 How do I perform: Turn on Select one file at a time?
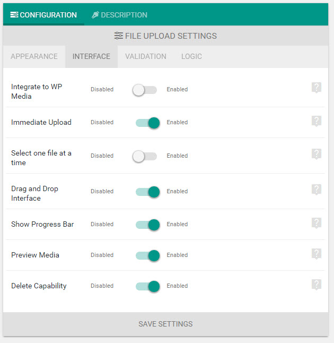[x=145, y=156]
